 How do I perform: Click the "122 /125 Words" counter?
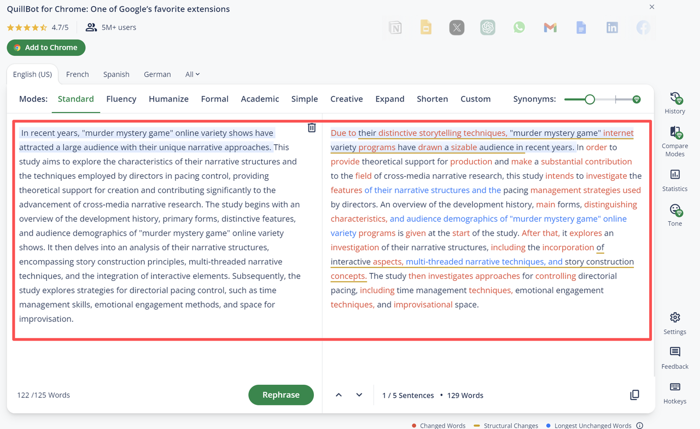43,395
